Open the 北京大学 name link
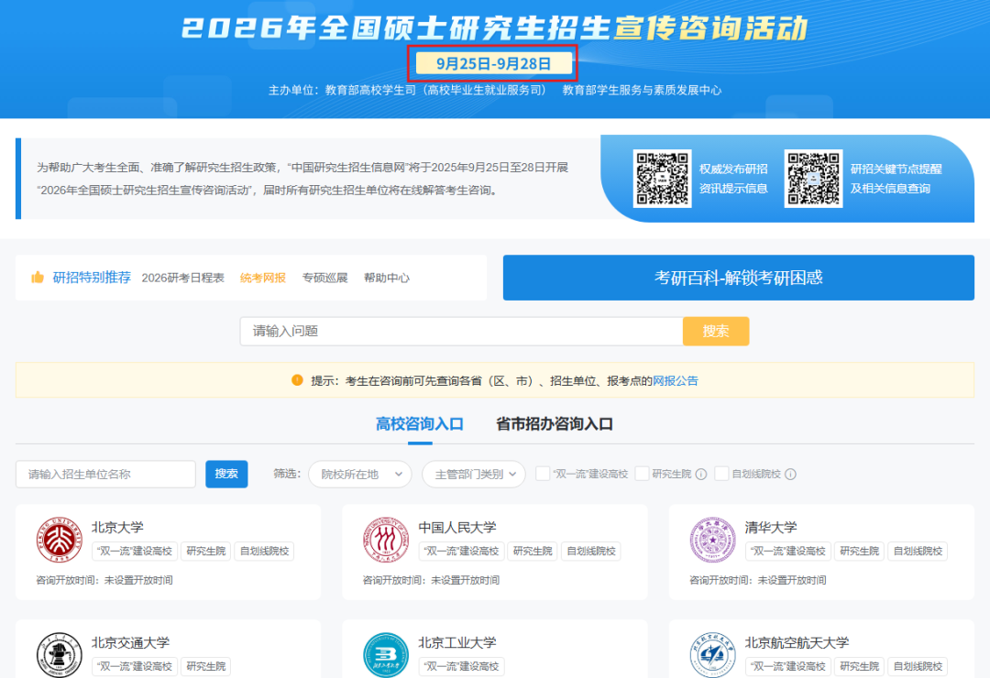This screenshot has width=990, height=678. click(x=117, y=527)
